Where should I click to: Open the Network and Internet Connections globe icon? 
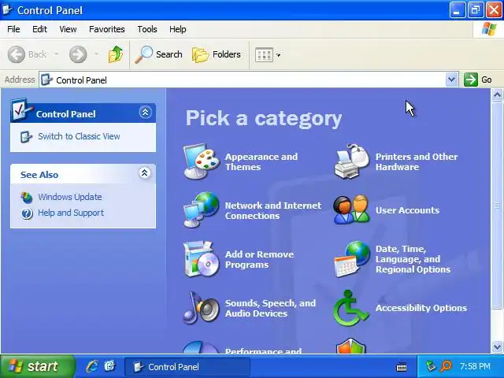tap(202, 210)
